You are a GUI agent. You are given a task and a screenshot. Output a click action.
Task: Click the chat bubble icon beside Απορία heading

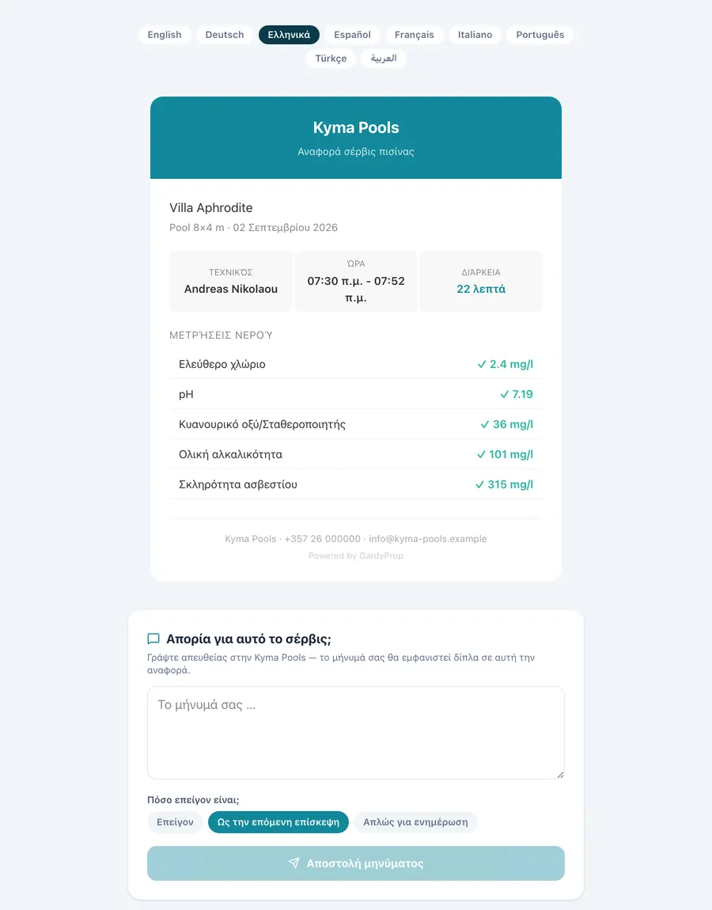pyautogui.click(x=153, y=639)
